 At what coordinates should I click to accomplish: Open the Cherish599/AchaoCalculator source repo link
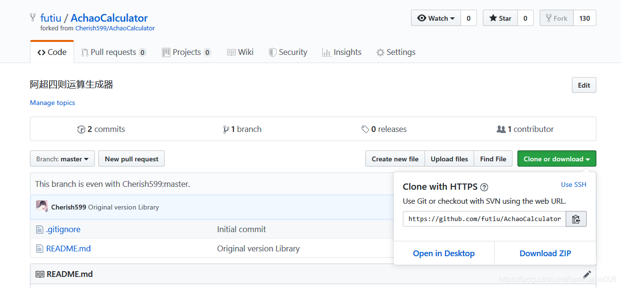coord(115,28)
